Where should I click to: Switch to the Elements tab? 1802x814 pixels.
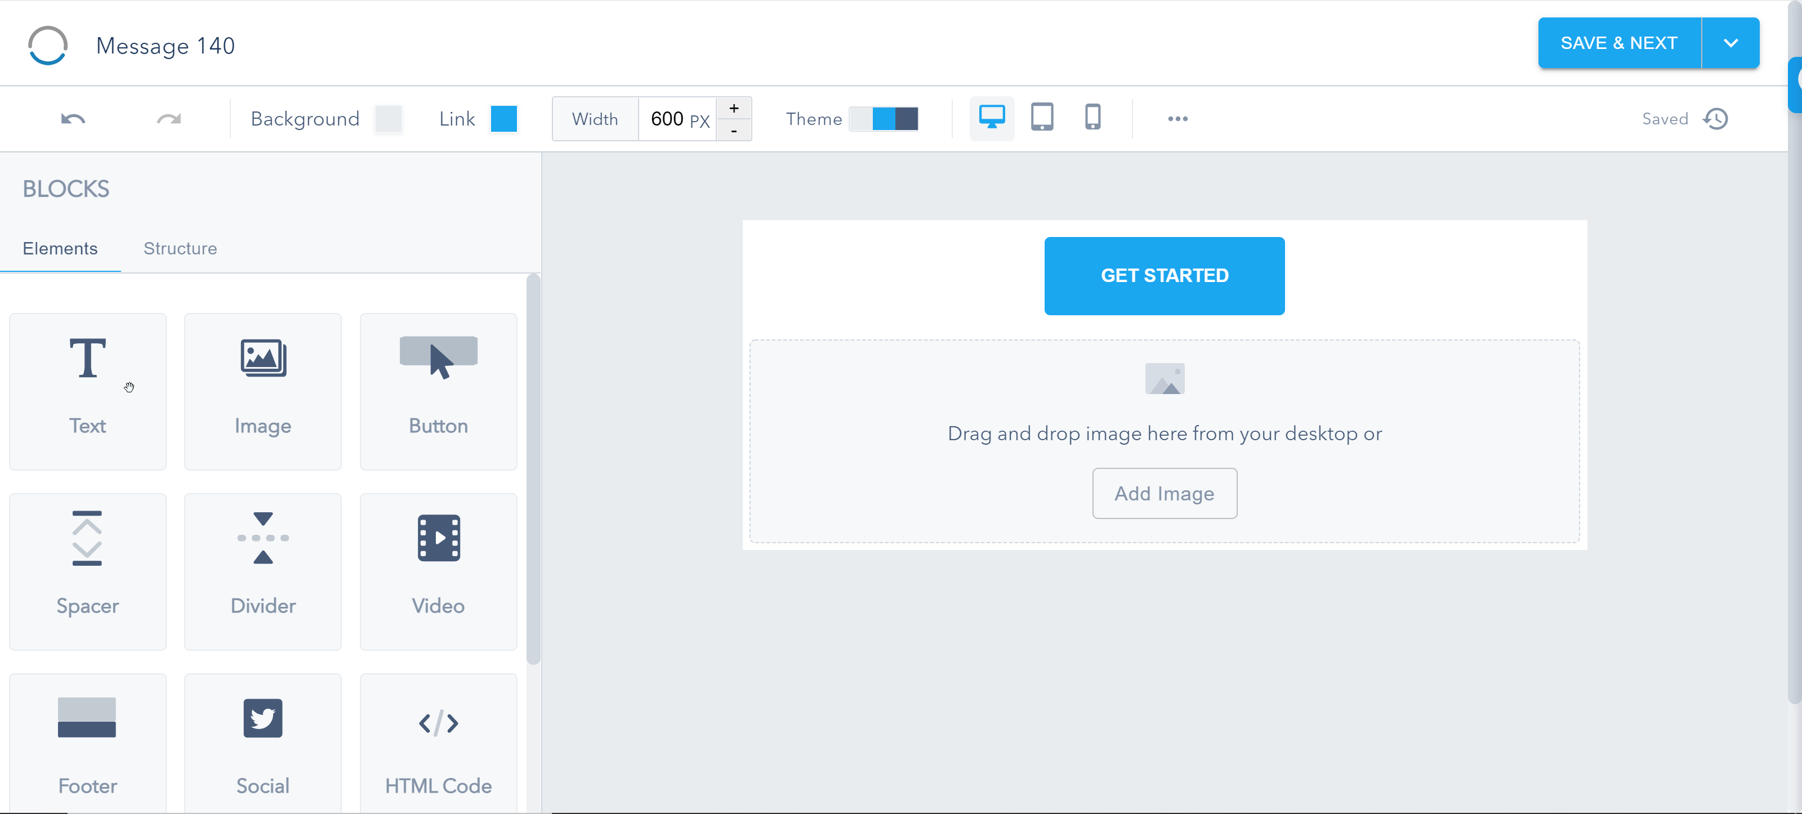point(61,248)
